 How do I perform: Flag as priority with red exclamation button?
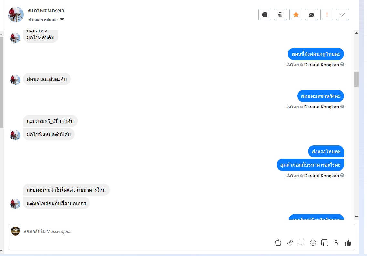[327, 15]
